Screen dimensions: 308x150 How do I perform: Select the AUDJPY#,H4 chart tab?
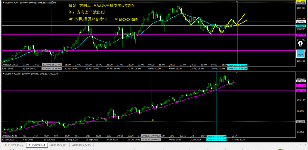pyautogui.click(x=36, y=145)
